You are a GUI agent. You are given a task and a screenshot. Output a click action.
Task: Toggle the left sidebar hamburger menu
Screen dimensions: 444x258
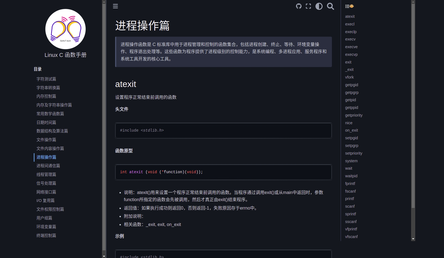tap(115, 6)
